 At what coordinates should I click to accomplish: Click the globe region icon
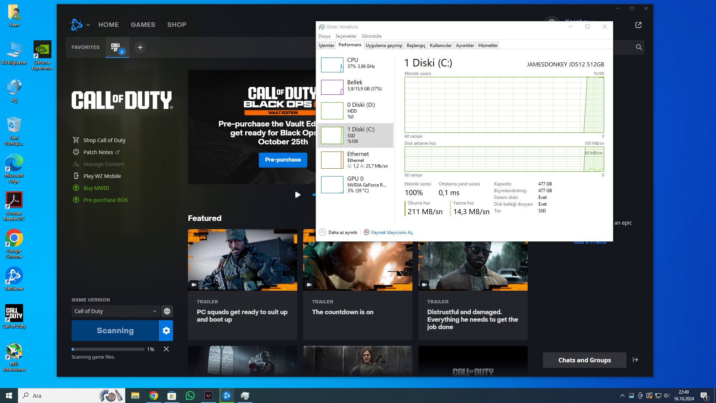coord(167,311)
